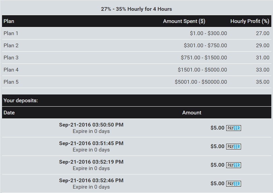
Task: Select the Plan 3 row label
Action: (x=11, y=58)
